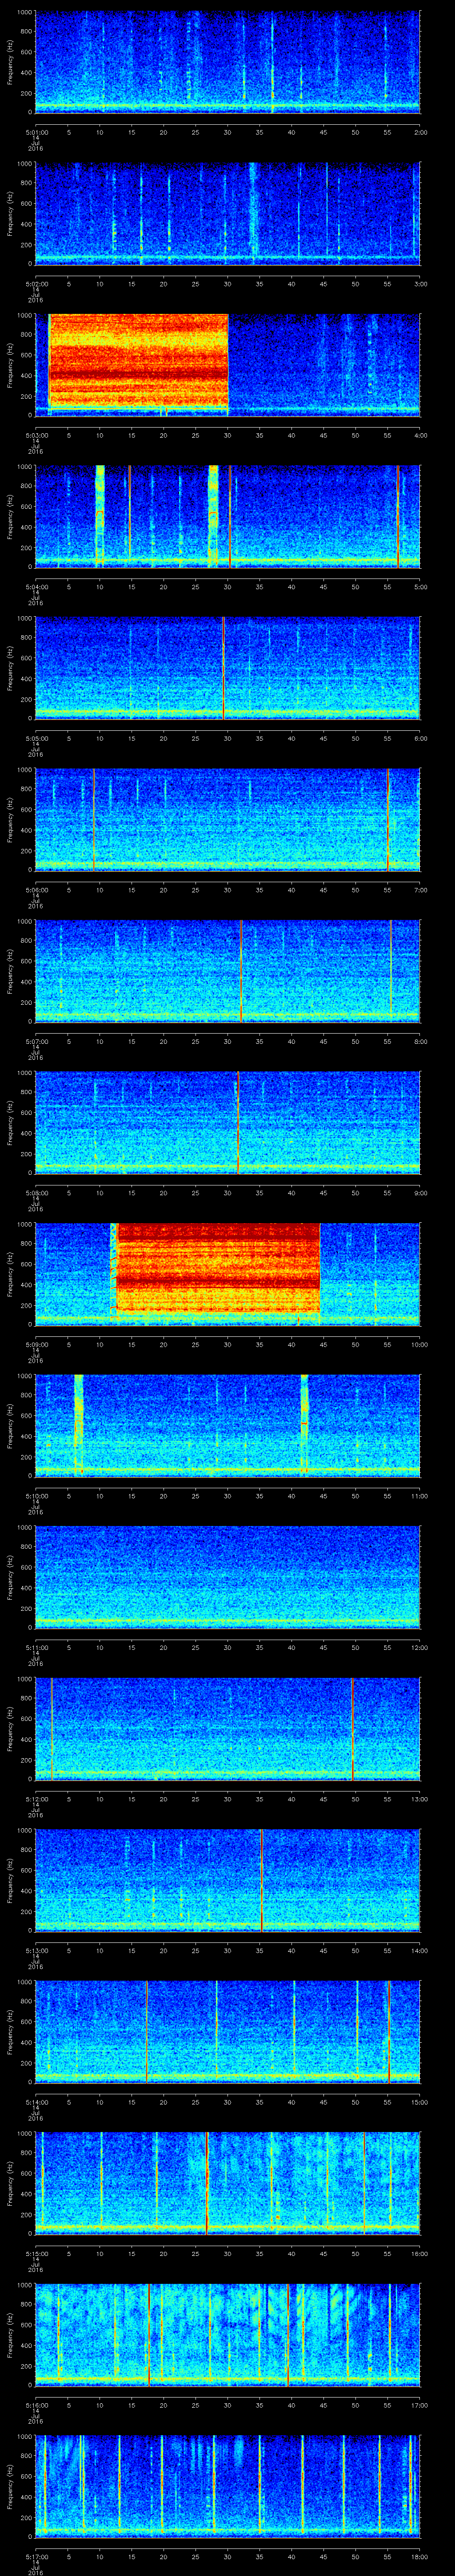Image resolution: width=455 pixels, height=2576 pixels.
Task: Click the 2:00 end time label
Action: (421, 132)
